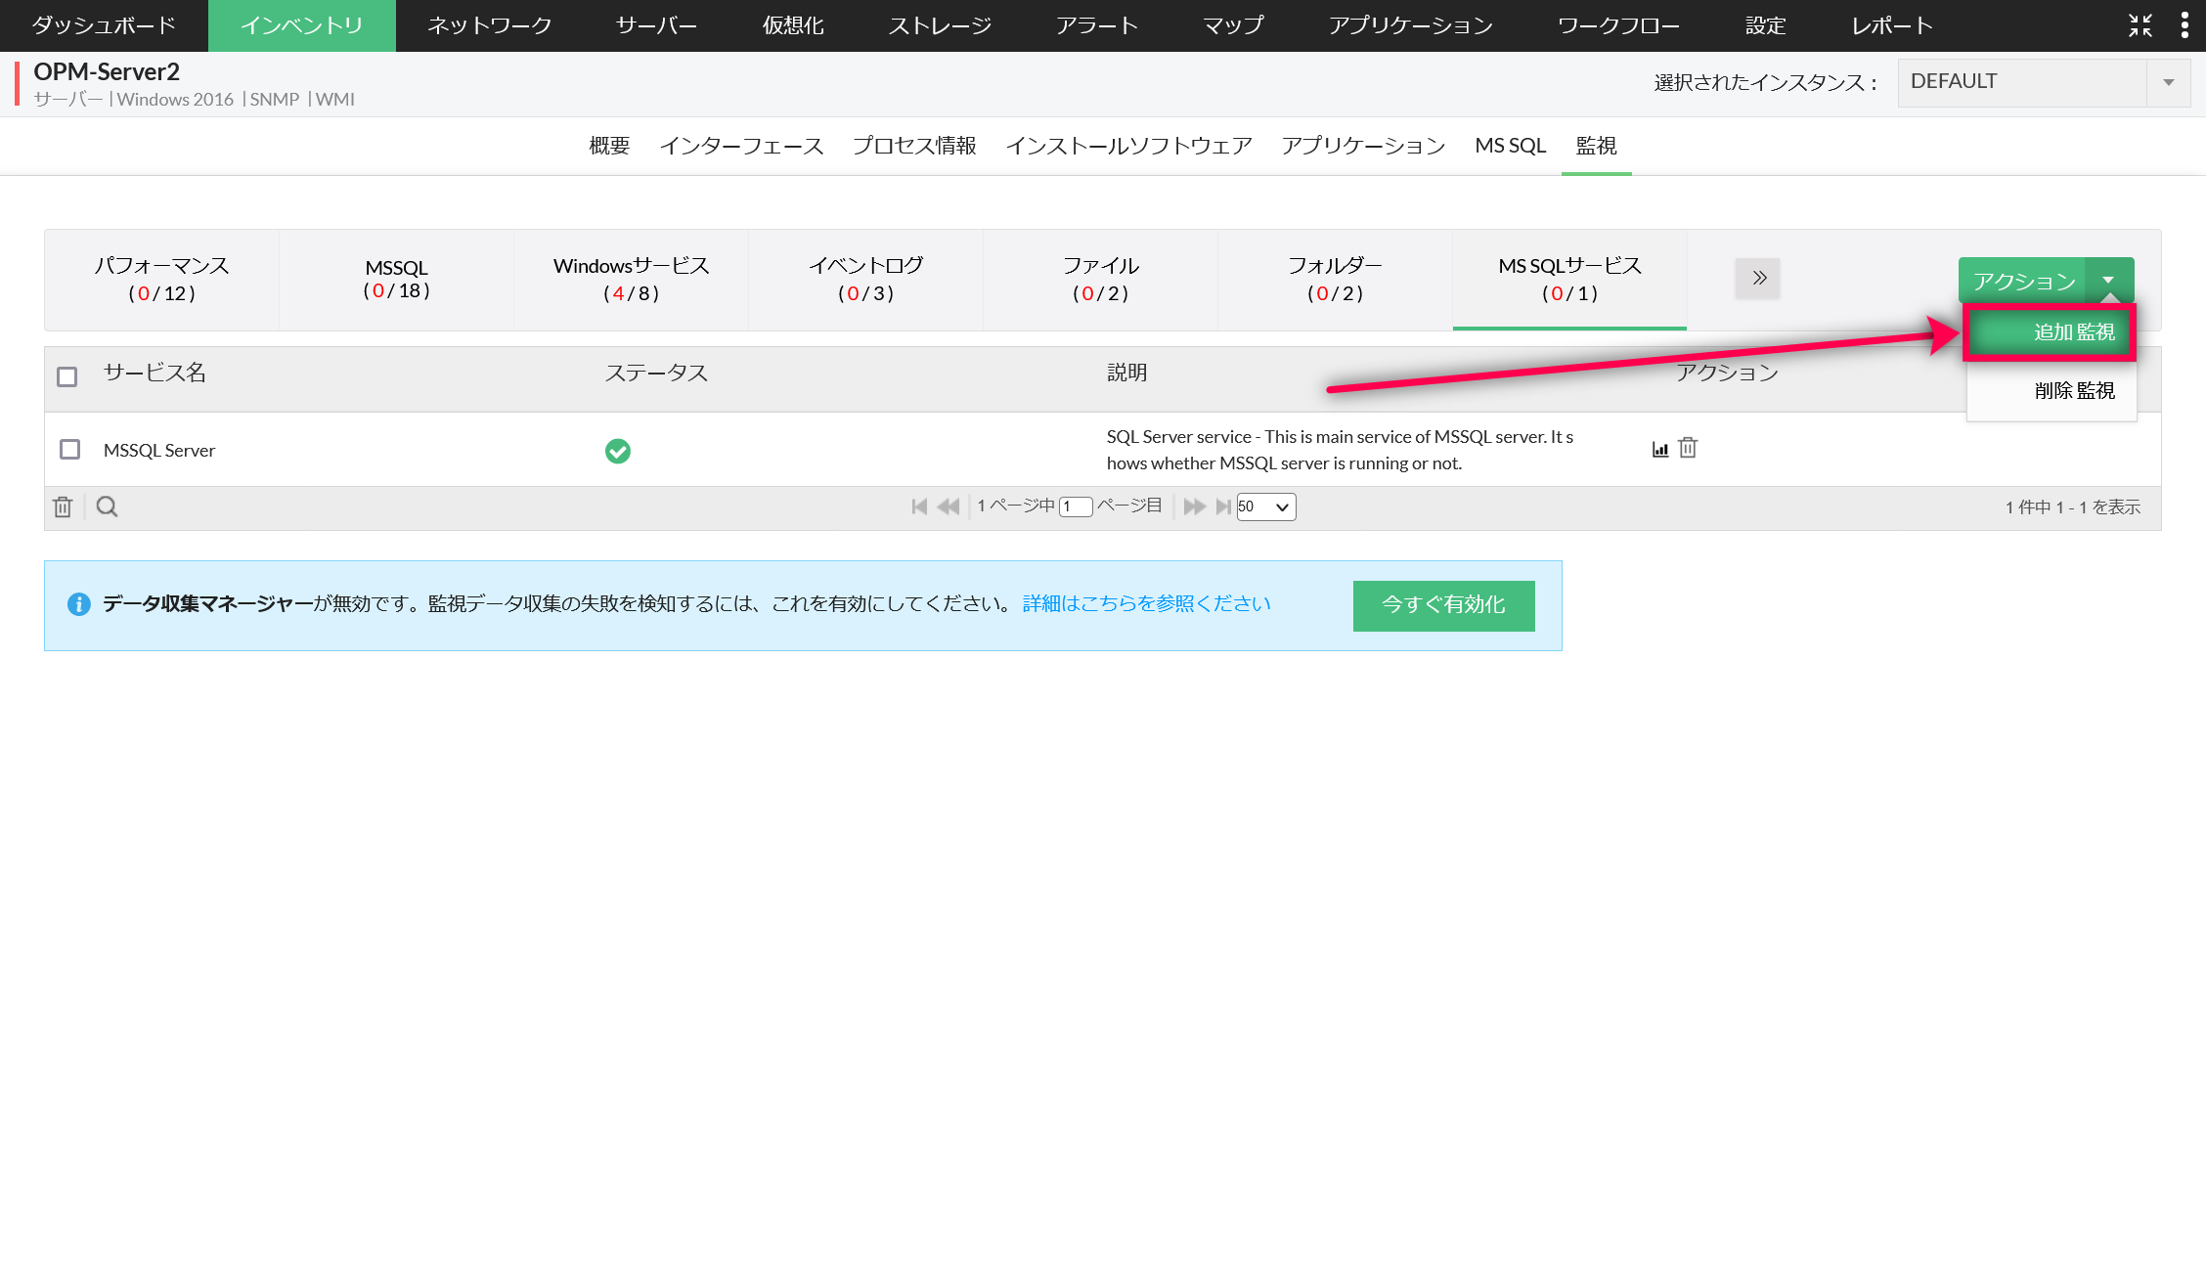Select 追加 監視 from the action menu
The width and height of the screenshot is (2206, 1276).
2050,332
